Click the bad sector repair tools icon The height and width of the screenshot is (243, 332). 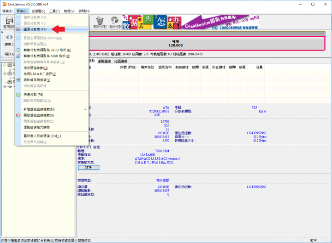tap(18, 80)
